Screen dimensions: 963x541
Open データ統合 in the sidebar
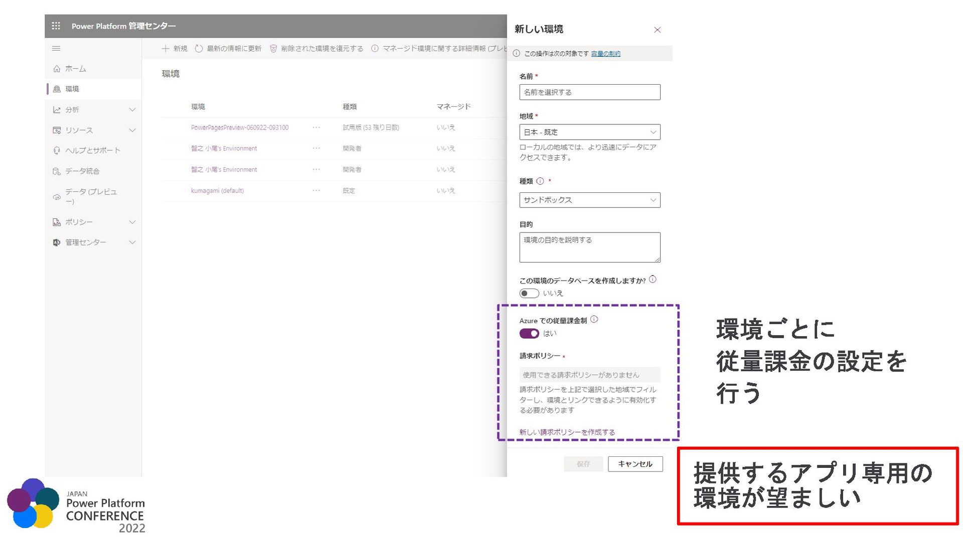[82, 171]
